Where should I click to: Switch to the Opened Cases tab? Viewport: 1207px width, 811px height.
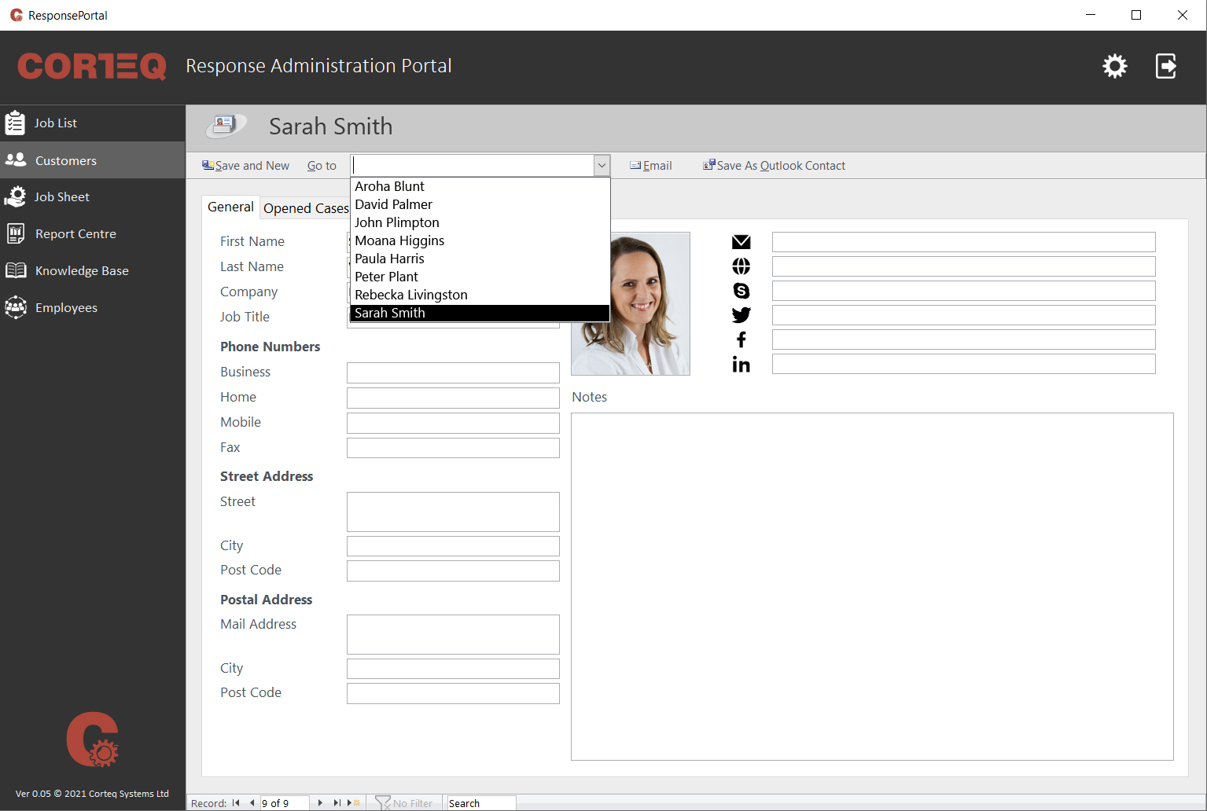coord(306,208)
